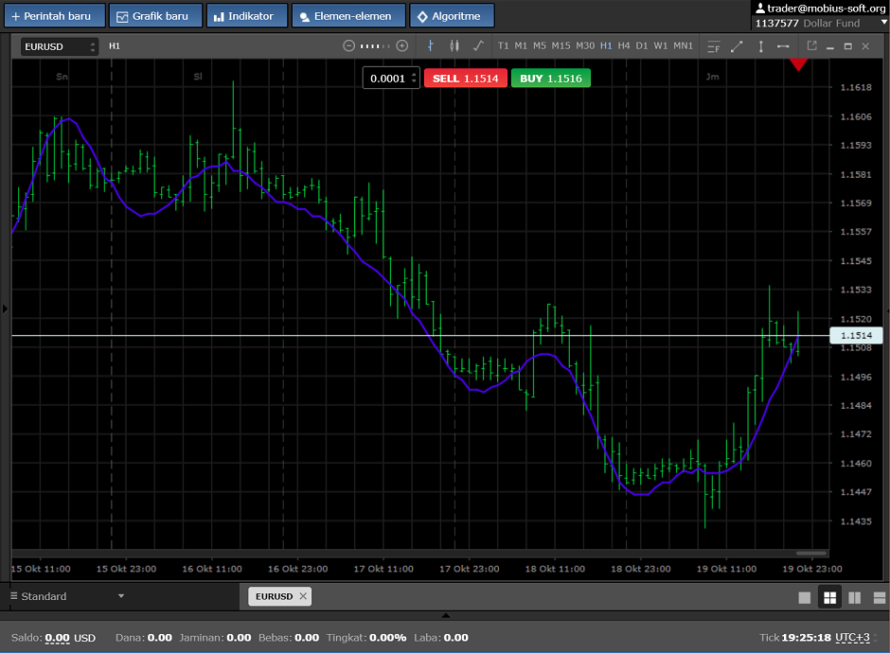
Task: Switch to the M30 timeframe
Action: click(585, 46)
